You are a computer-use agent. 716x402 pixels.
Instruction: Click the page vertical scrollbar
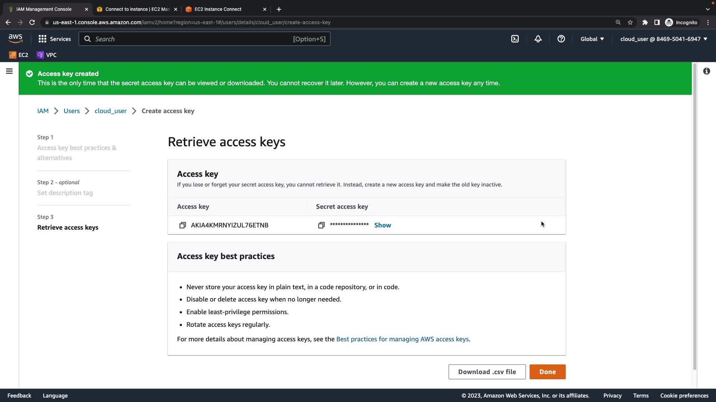coord(694,216)
